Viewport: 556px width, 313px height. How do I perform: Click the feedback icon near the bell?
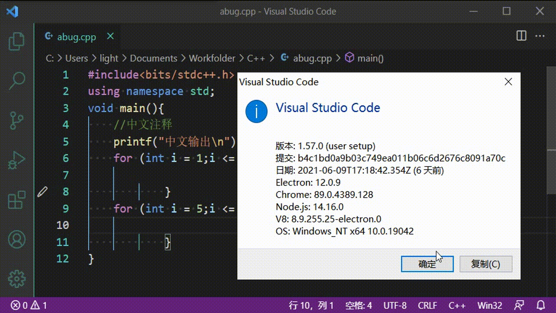coord(520,306)
